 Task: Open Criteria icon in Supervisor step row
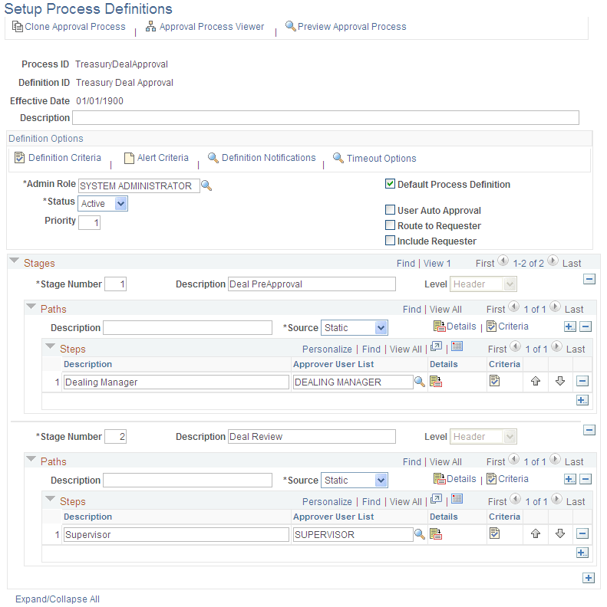[x=494, y=533]
